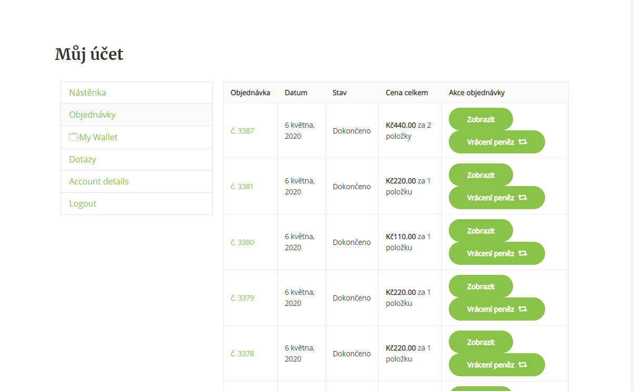634x391 pixels.
Task: Click the Objednávka column header
Action: pyautogui.click(x=250, y=92)
